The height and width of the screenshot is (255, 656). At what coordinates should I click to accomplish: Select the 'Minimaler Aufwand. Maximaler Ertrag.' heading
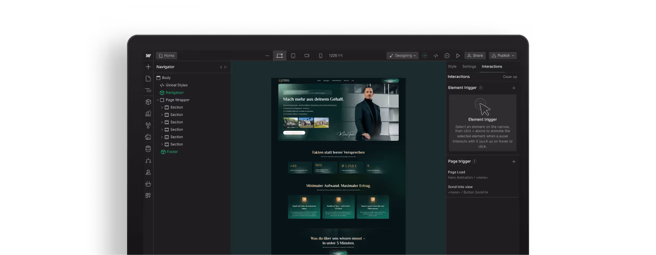tap(338, 185)
